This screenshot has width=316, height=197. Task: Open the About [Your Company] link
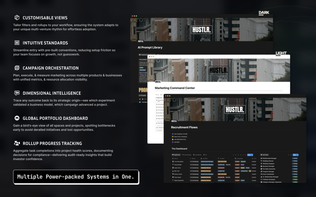click(180, 136)
